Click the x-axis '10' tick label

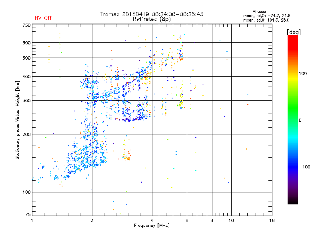[231, 220]
